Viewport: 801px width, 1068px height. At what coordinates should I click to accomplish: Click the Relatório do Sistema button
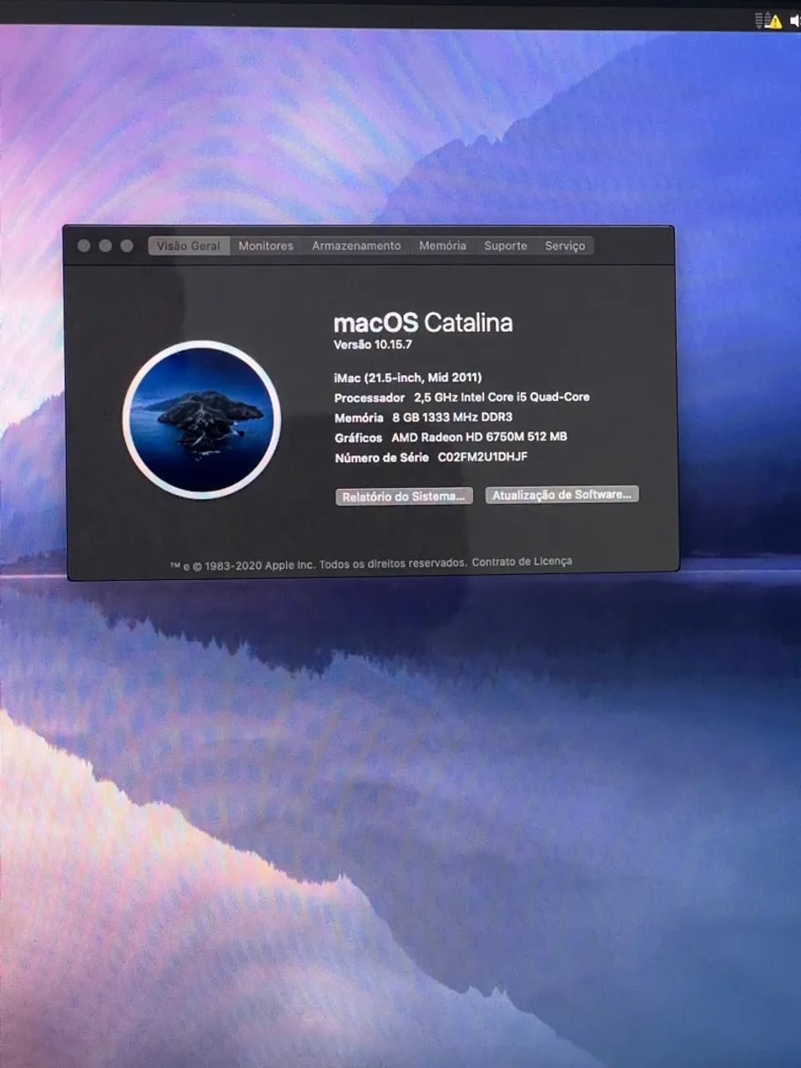404,495
